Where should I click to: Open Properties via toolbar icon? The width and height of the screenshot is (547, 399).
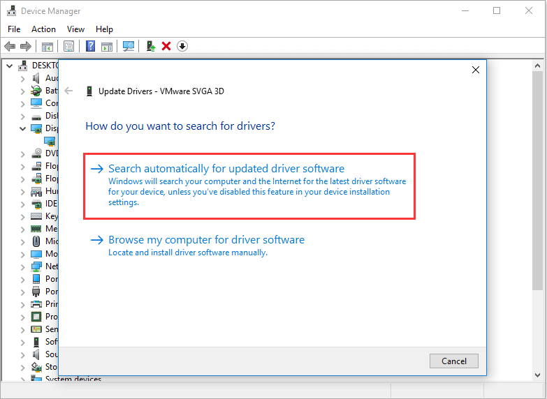click(x=68, y=46)
